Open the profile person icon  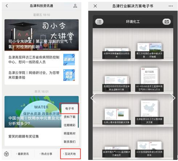click(75, 6)
